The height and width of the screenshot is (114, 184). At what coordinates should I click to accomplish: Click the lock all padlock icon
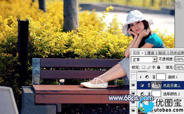[x=159, y=67]
